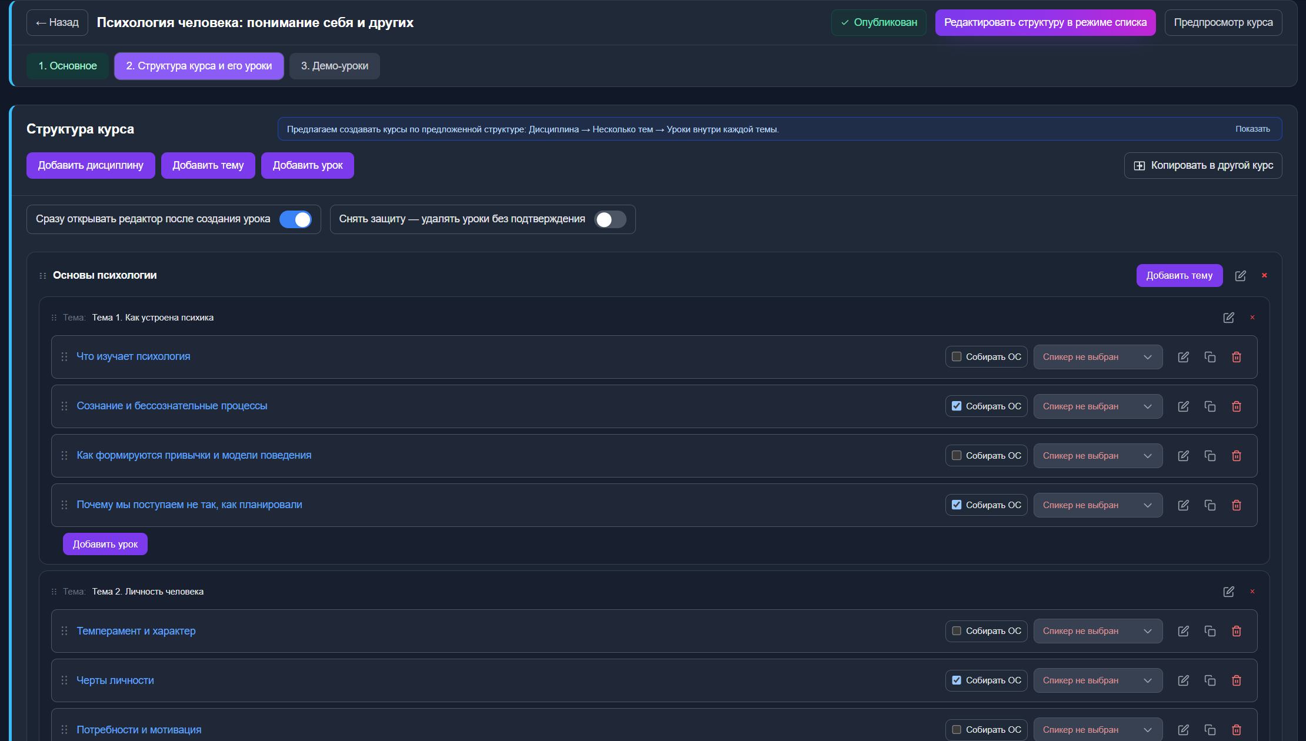The height and width of the screenshot is (741, 1306).
Task: Open lesson link 'Как формируются привычки и модели поведения'
Action: [194, 455]
